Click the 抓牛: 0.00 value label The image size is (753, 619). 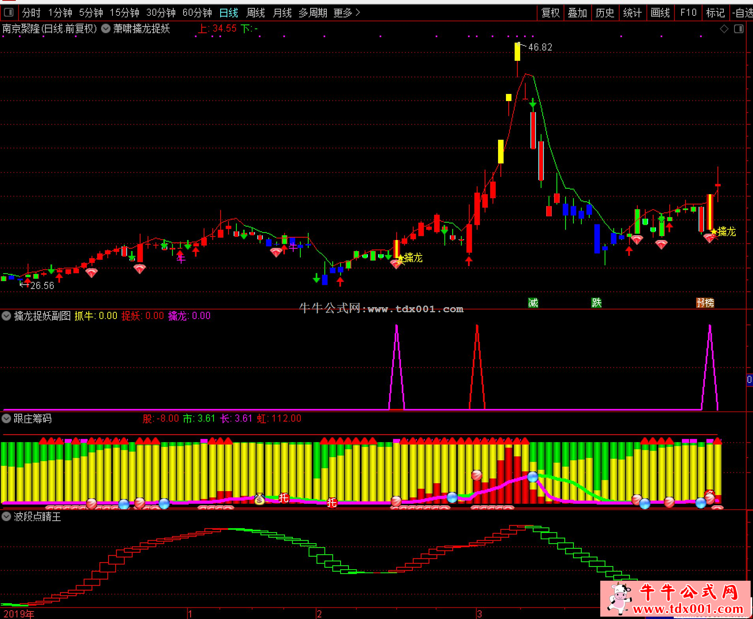[96, 316]
